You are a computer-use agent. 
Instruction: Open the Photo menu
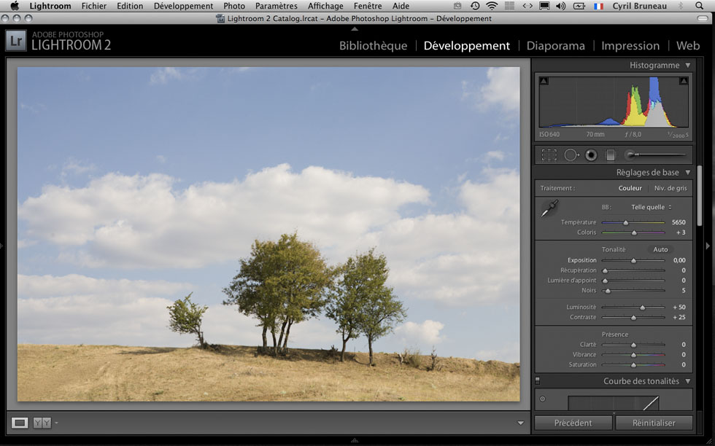pos(234,6)
